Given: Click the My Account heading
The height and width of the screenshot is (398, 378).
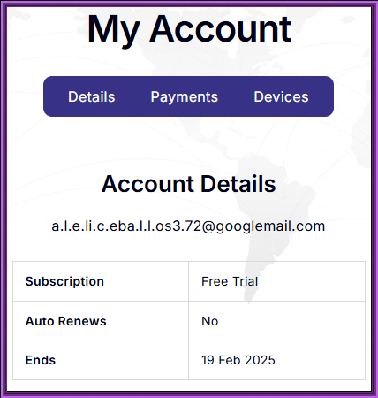Looking at the screenshot, I should (189, 29).
